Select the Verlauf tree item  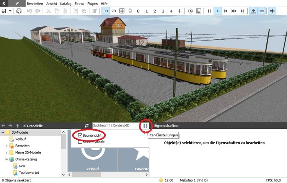pyautogui.click(x=21, y=139)
